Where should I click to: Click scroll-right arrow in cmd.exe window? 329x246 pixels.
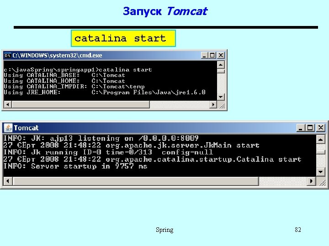pyautogui.click(x=213, y=104)
